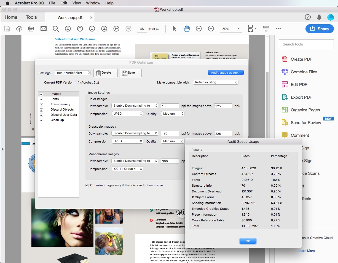The height and width of the screenshot is (263, 338).
Task: Show next page arrow icon
Action: coord(92,29)
